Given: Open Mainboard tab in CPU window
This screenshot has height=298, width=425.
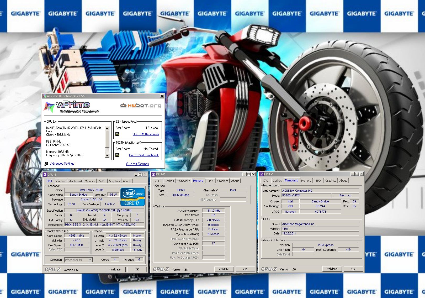Looking at the screenshot, I should (75, 181).
